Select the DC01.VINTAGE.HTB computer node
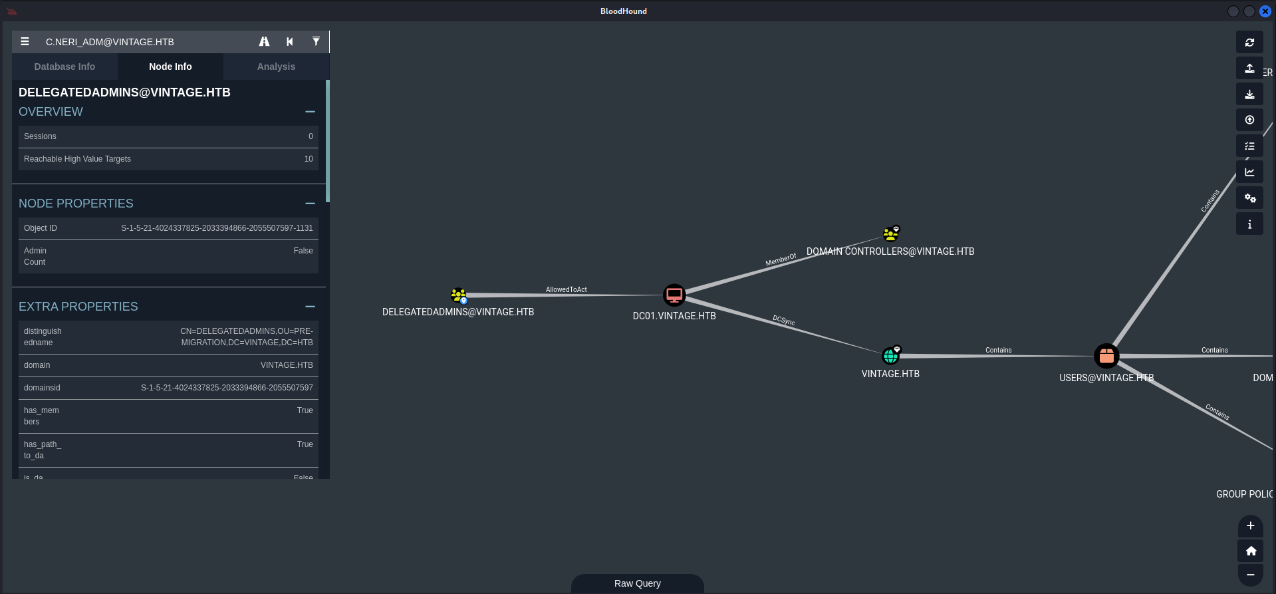Screen dimensions: 1276x594 tap(674, 295)
